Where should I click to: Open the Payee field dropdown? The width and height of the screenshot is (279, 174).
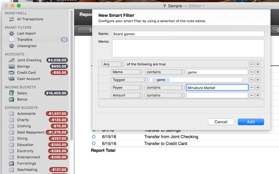[x=126, y=88]
